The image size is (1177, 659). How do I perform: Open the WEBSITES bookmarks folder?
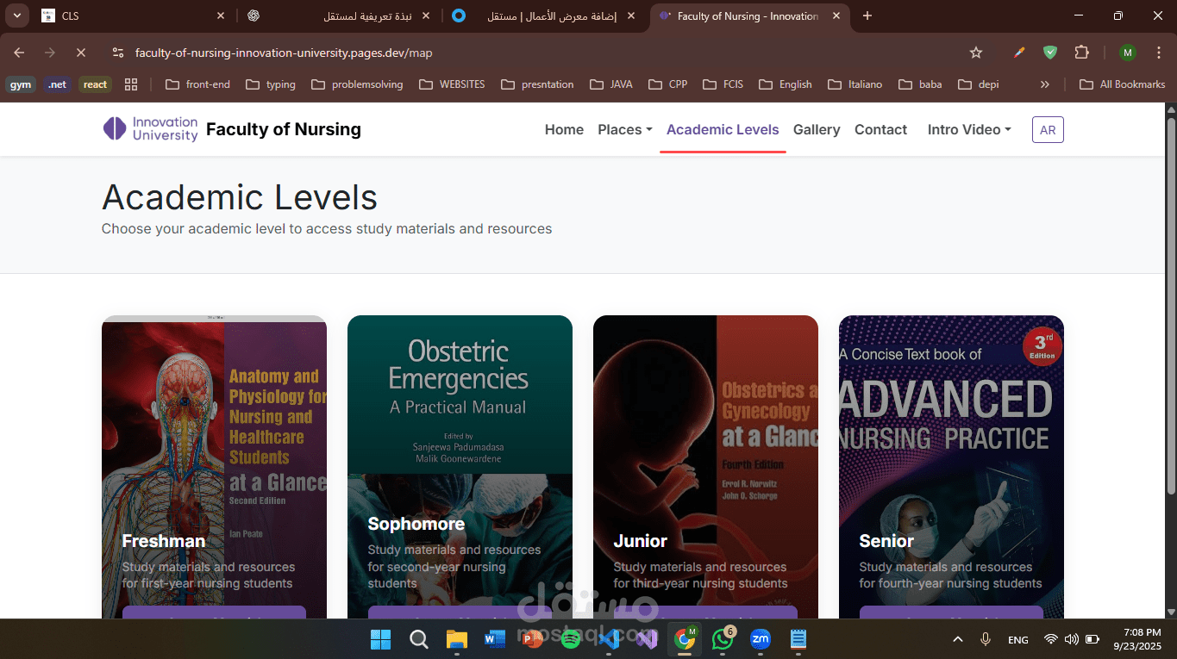coord(452,84)
